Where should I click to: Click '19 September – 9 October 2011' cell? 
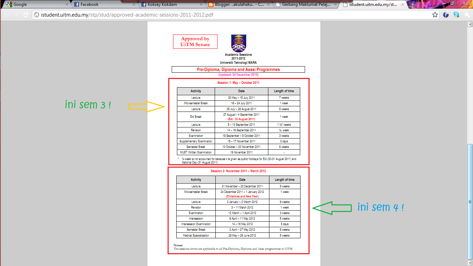(241, 136)
